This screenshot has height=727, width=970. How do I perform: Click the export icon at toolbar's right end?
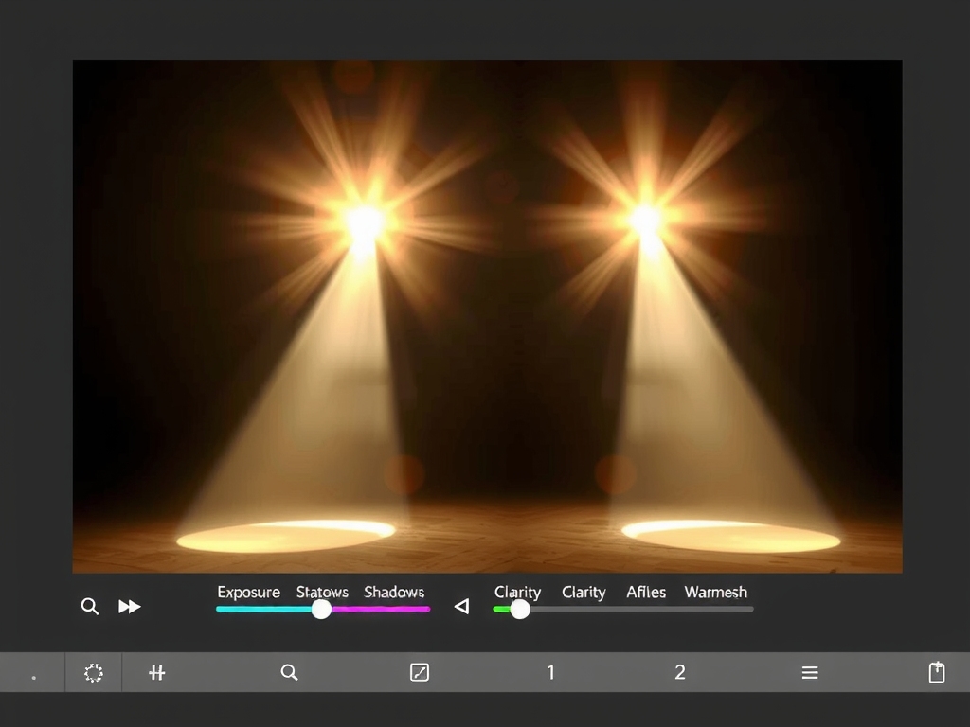(x=937, y=673)
